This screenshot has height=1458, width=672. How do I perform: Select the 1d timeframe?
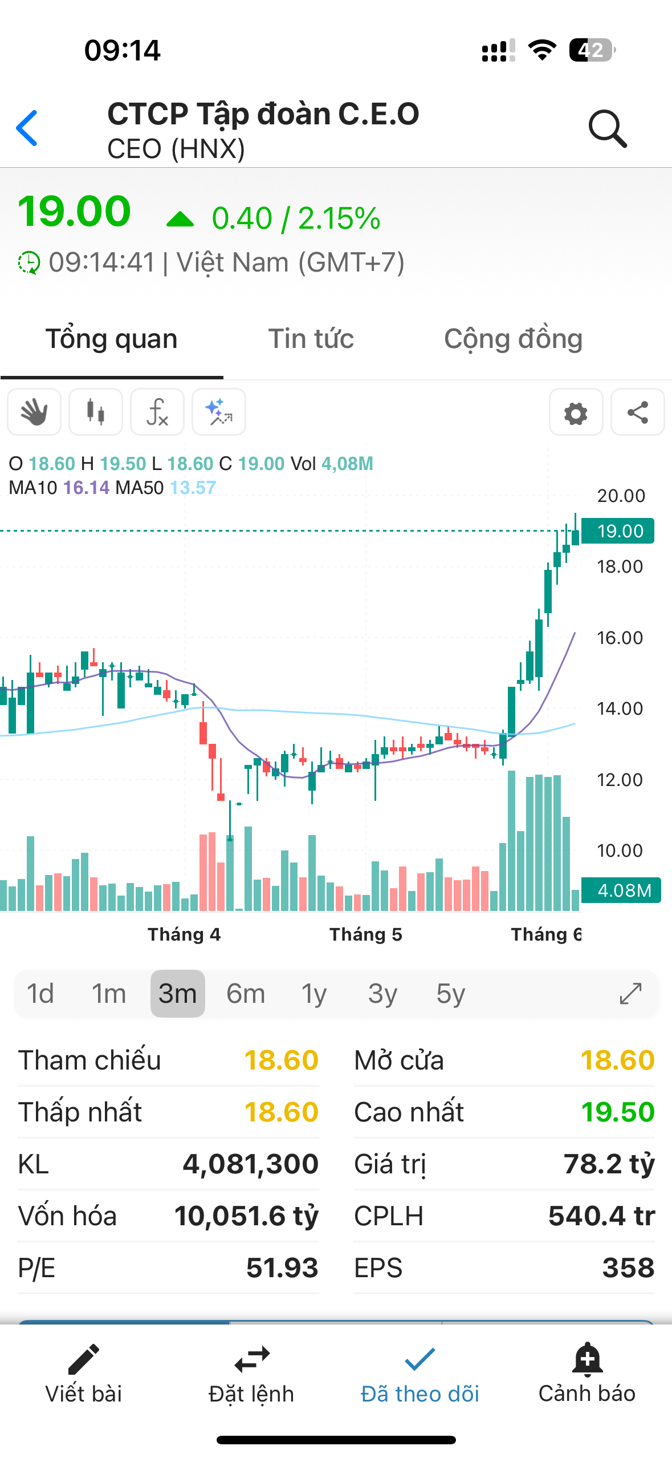coord(40,994)
